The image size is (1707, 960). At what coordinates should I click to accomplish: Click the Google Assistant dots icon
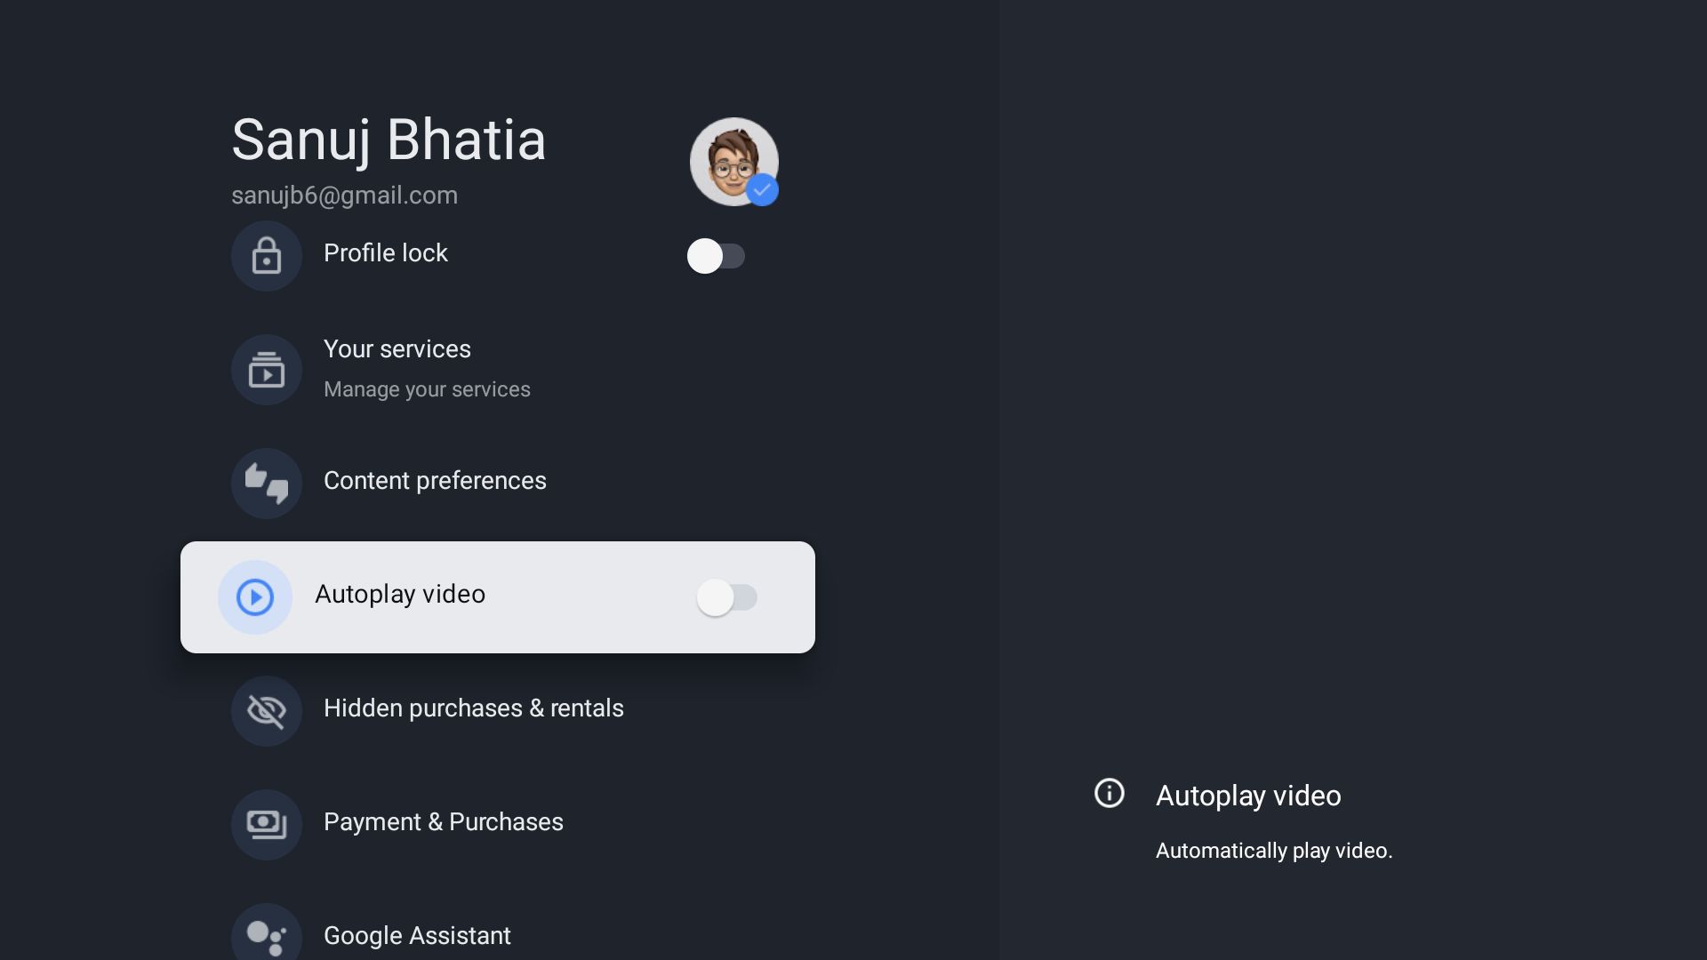(x=266, y=937)
